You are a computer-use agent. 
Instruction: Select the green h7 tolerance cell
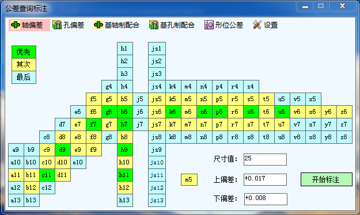click(x=124, y=125)
